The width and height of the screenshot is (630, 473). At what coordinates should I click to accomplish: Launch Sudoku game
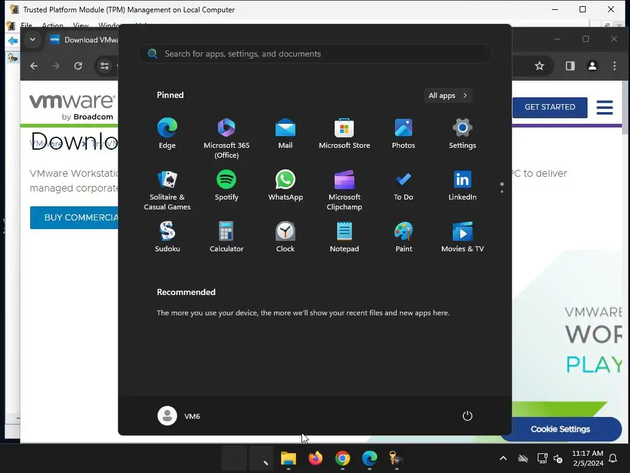(167, 237)
